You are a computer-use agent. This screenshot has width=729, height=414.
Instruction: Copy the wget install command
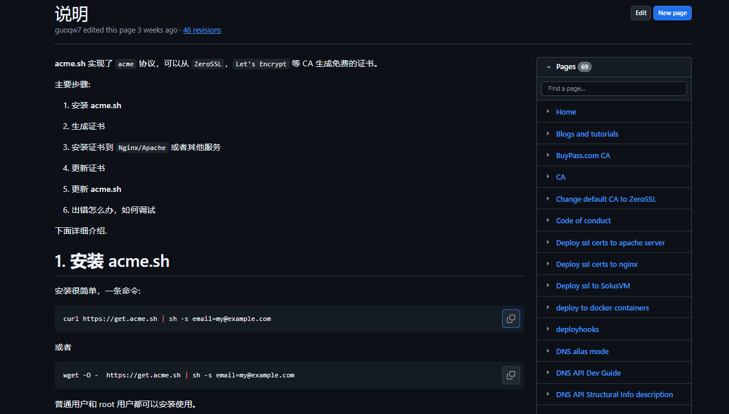coord(511,375)
